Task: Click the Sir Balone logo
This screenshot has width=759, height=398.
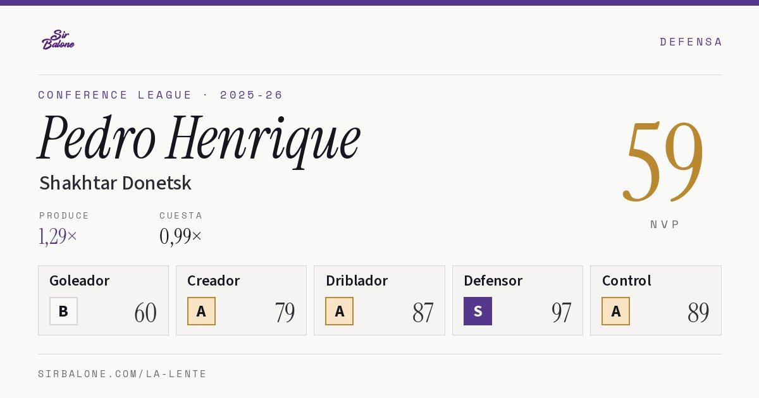Action: point(58,40)
